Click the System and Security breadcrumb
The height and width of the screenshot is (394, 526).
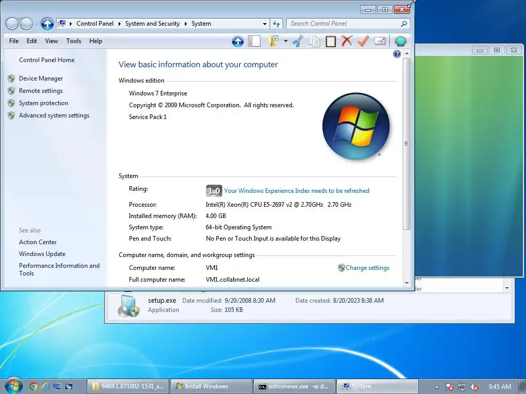coord(152,24)
